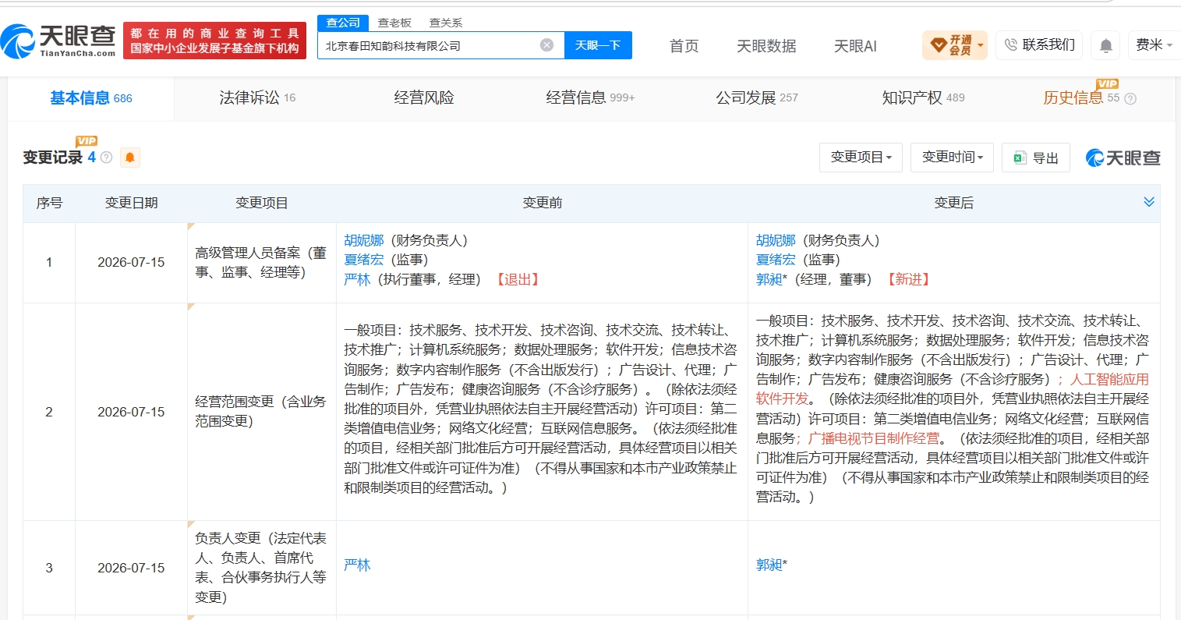Expand the 费米 user account menu
The height and width of the screenshot is (620, 1181).
1154,45
